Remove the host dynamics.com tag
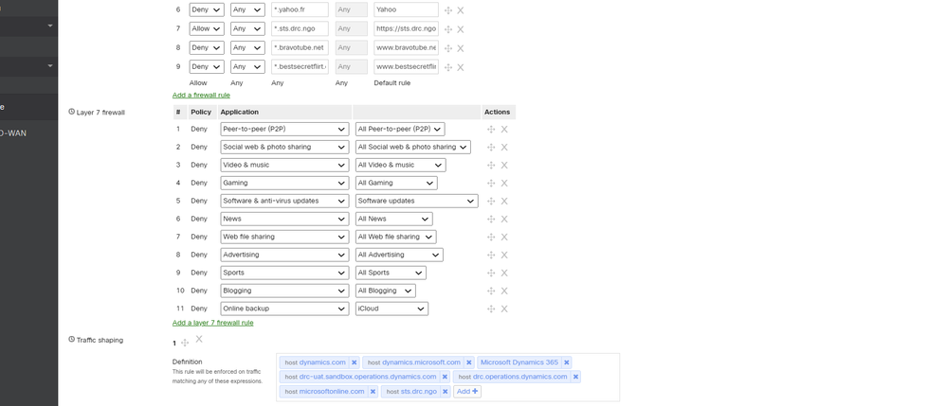The height and width of the screenshot is (406, 947). (x=355, y=362)
